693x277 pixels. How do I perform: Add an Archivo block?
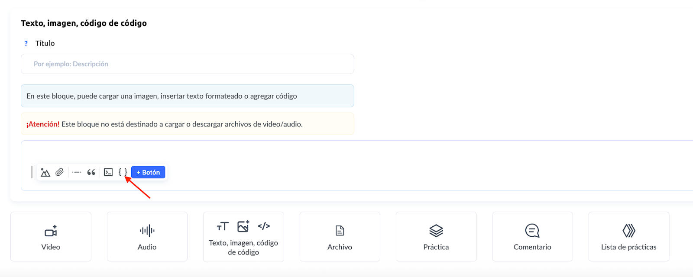(340, 236)
